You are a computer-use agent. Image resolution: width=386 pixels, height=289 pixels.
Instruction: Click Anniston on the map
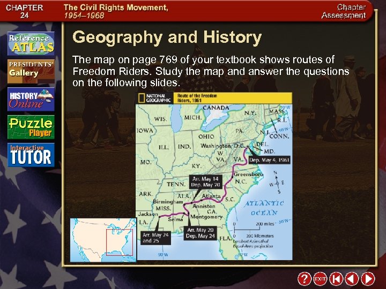point(204,206)
